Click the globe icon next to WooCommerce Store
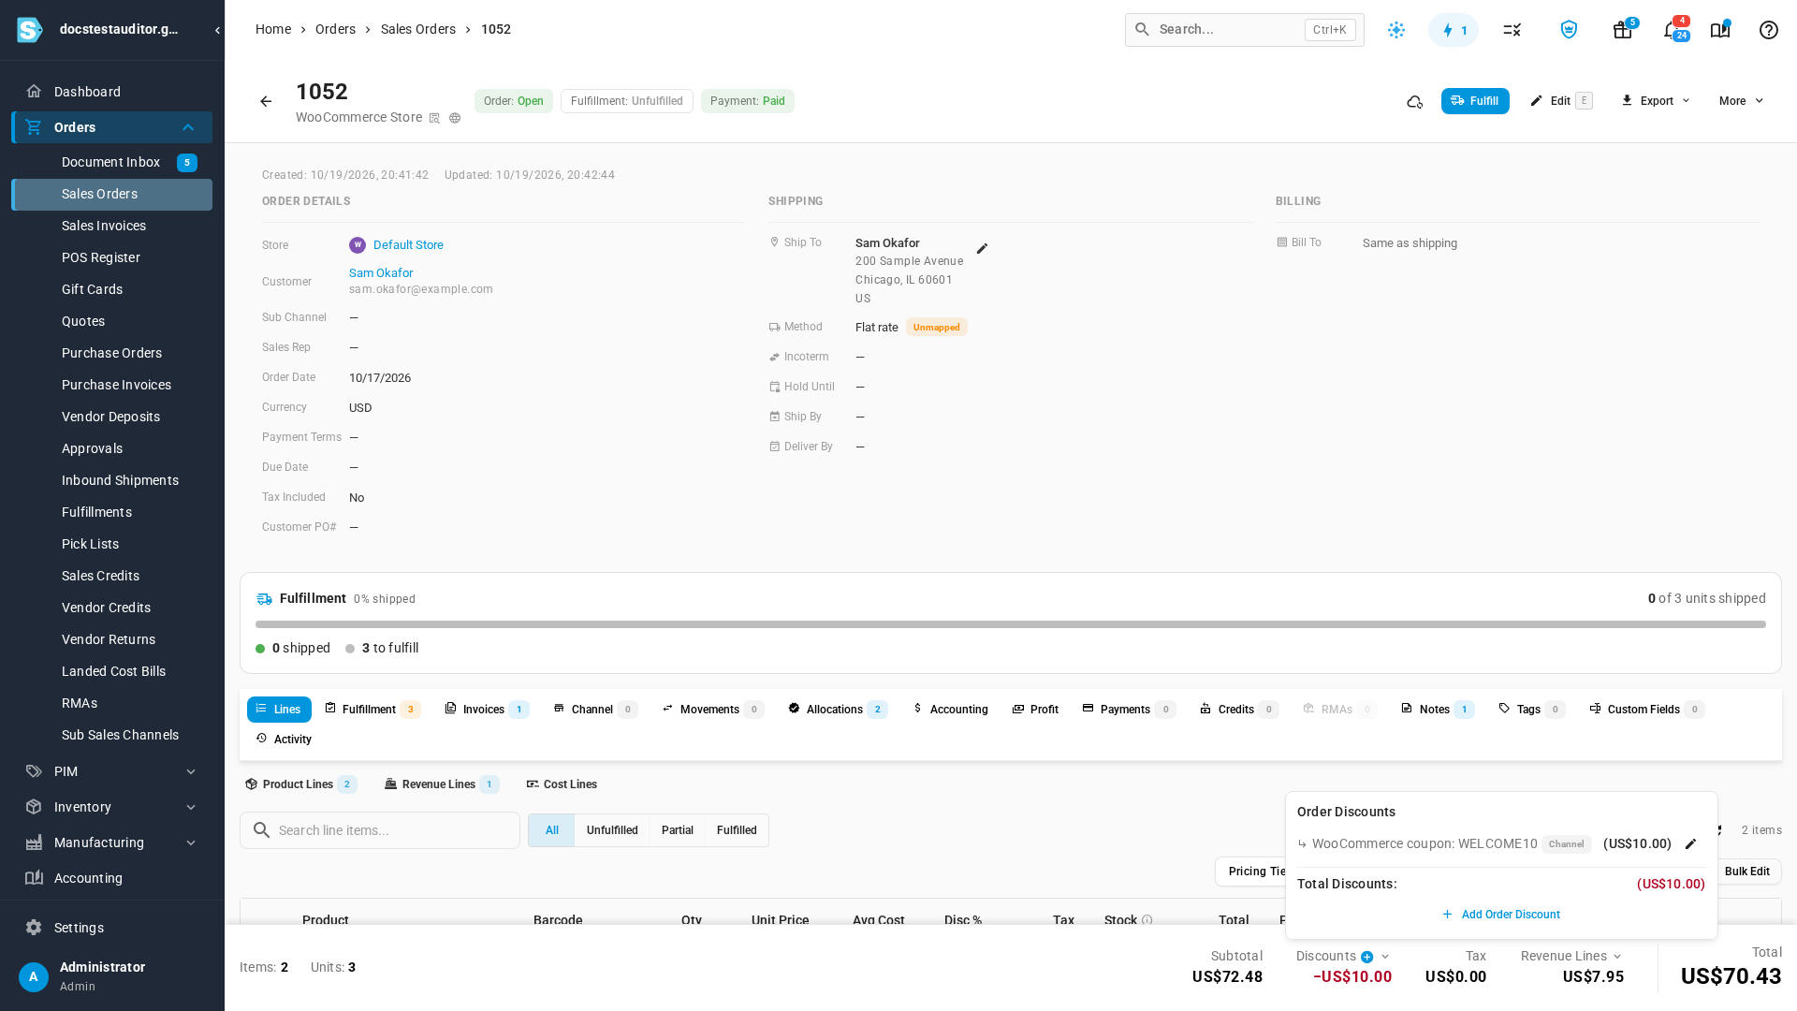The width and height of the screenshot is (1797, 1011). 455,118
